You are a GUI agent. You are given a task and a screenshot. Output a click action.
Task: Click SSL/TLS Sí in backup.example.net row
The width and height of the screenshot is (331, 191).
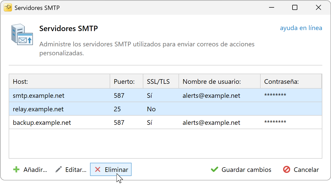coord(149,123)
